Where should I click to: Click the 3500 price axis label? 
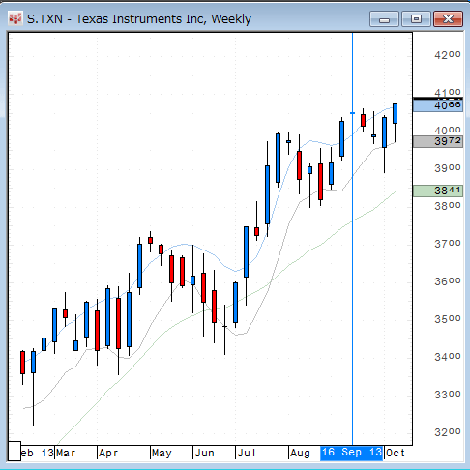[448, 319]
